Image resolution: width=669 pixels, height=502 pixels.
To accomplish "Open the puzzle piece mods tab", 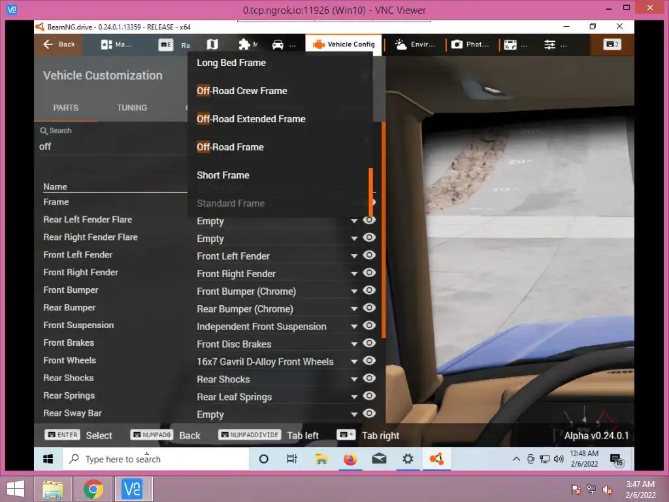I will pyautogui.click(x=248, y=44).
